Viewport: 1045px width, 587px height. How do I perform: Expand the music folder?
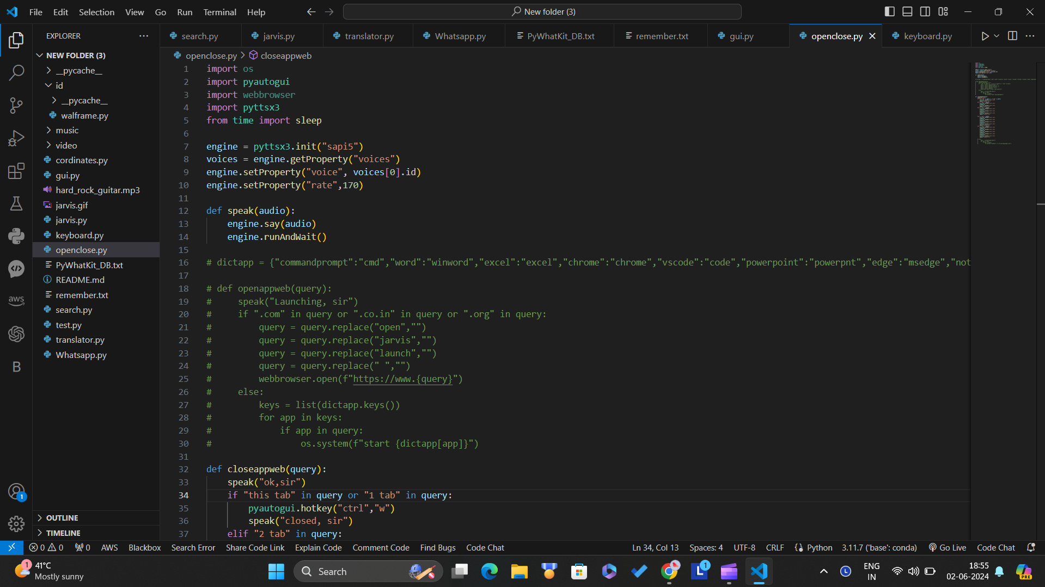click(x=67, y=130)
